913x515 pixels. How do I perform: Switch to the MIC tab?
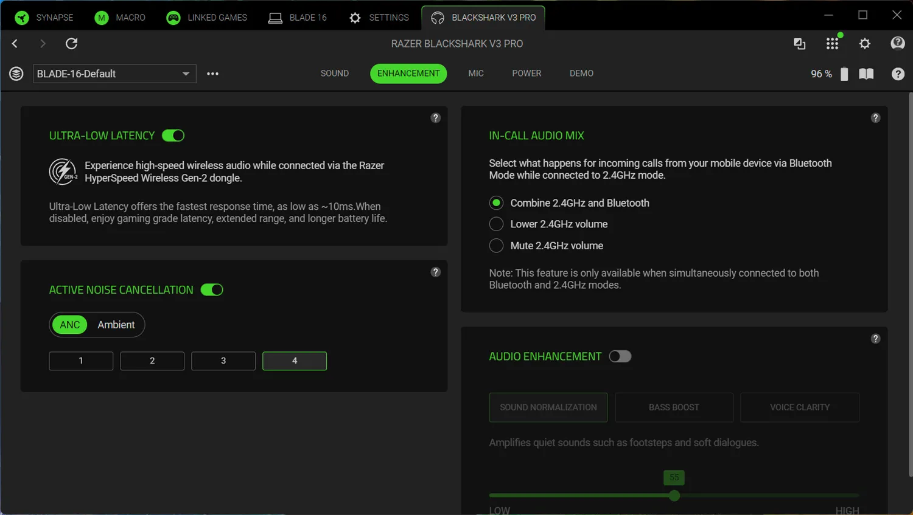coord(476,74)
